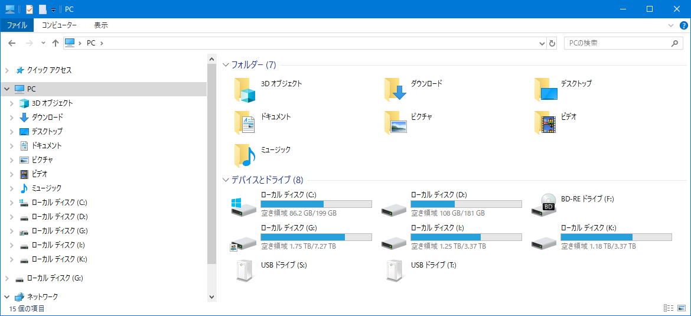Open address bar history dropdown
Screen dimensions: 691x316
point(543,43)
